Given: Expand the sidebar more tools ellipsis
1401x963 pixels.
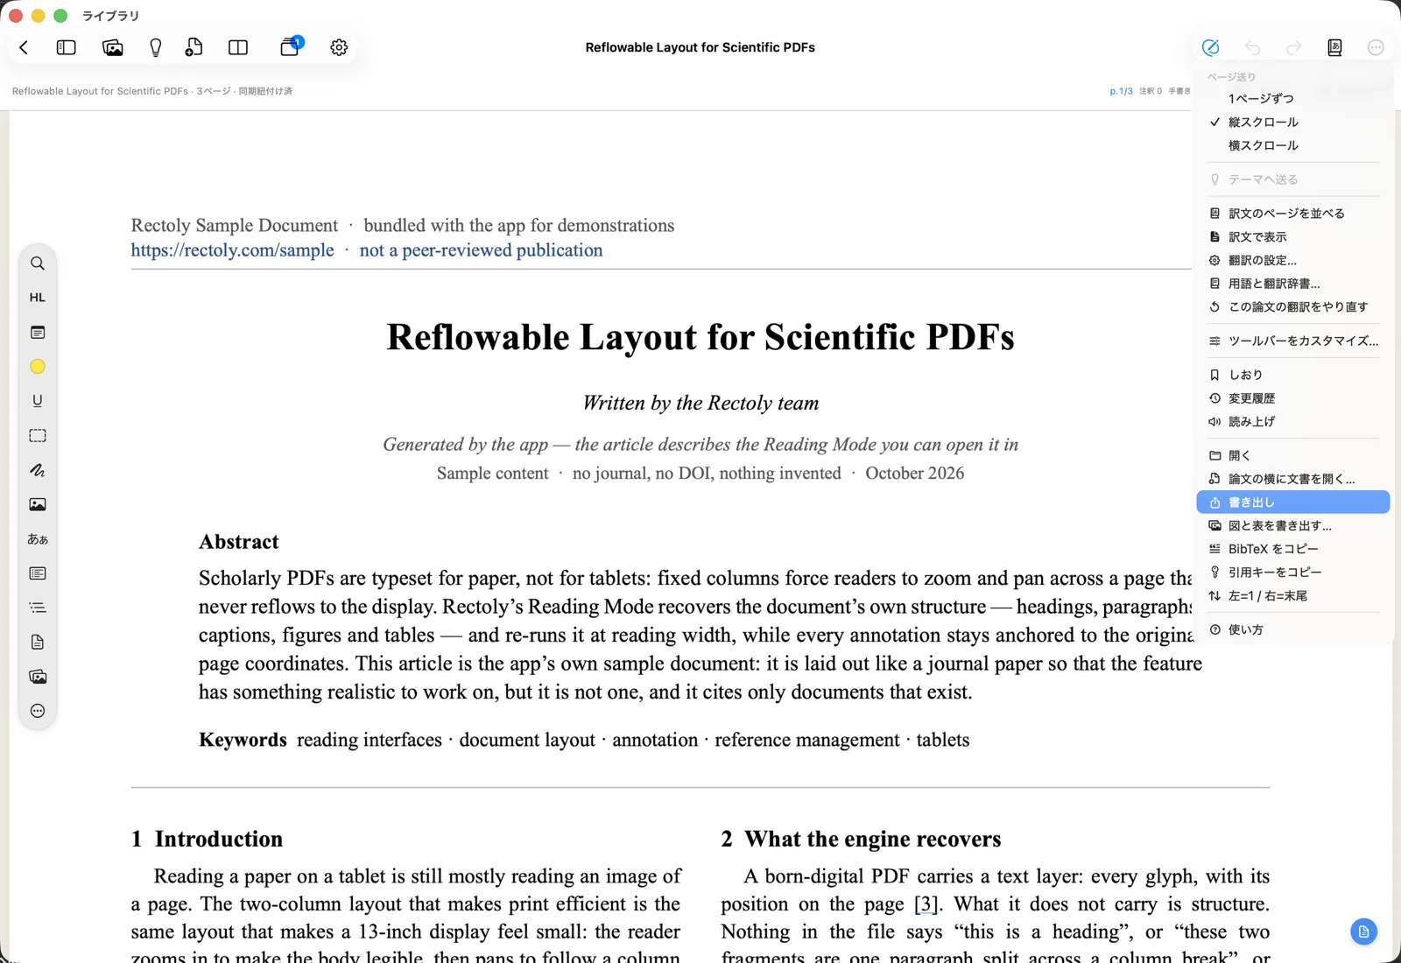Looking at the screenshot, I should [38, 711].
